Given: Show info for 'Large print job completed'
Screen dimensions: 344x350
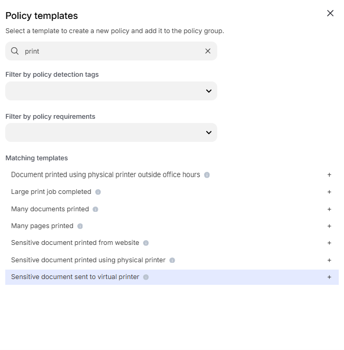Looking at the screenshot, I should (98, 192).
